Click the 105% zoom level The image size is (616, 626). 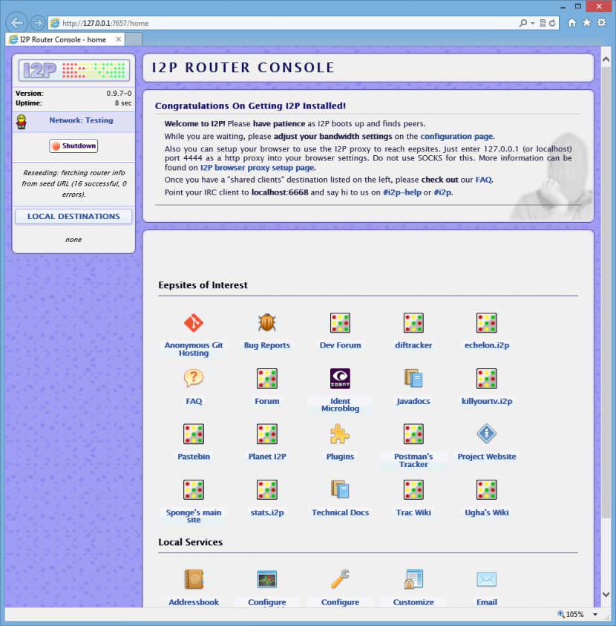click(x=571, y=614)
